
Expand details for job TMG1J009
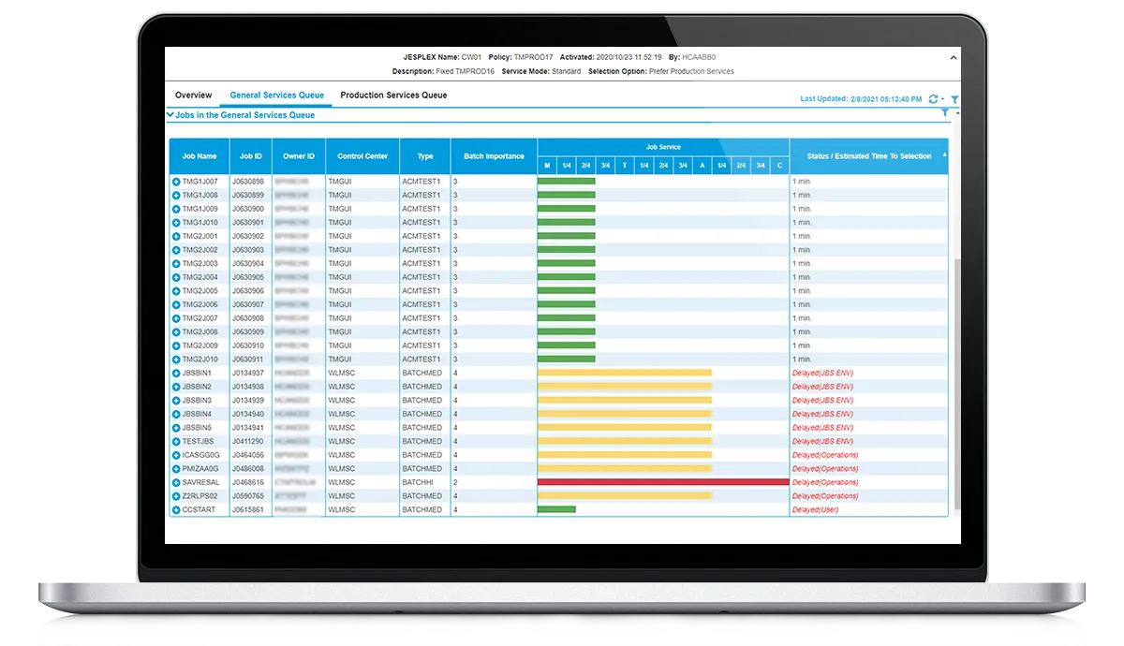pyautogui.click(x=176, y=209)
